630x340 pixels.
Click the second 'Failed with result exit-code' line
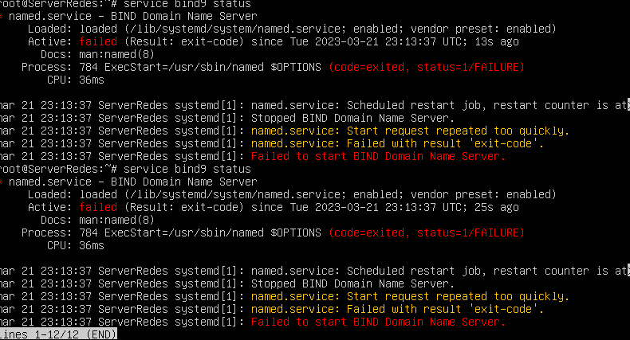397,309
